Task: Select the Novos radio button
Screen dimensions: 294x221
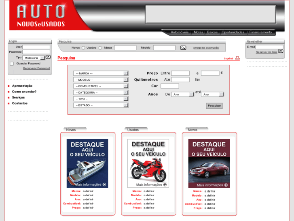Action: pos(83,48)
